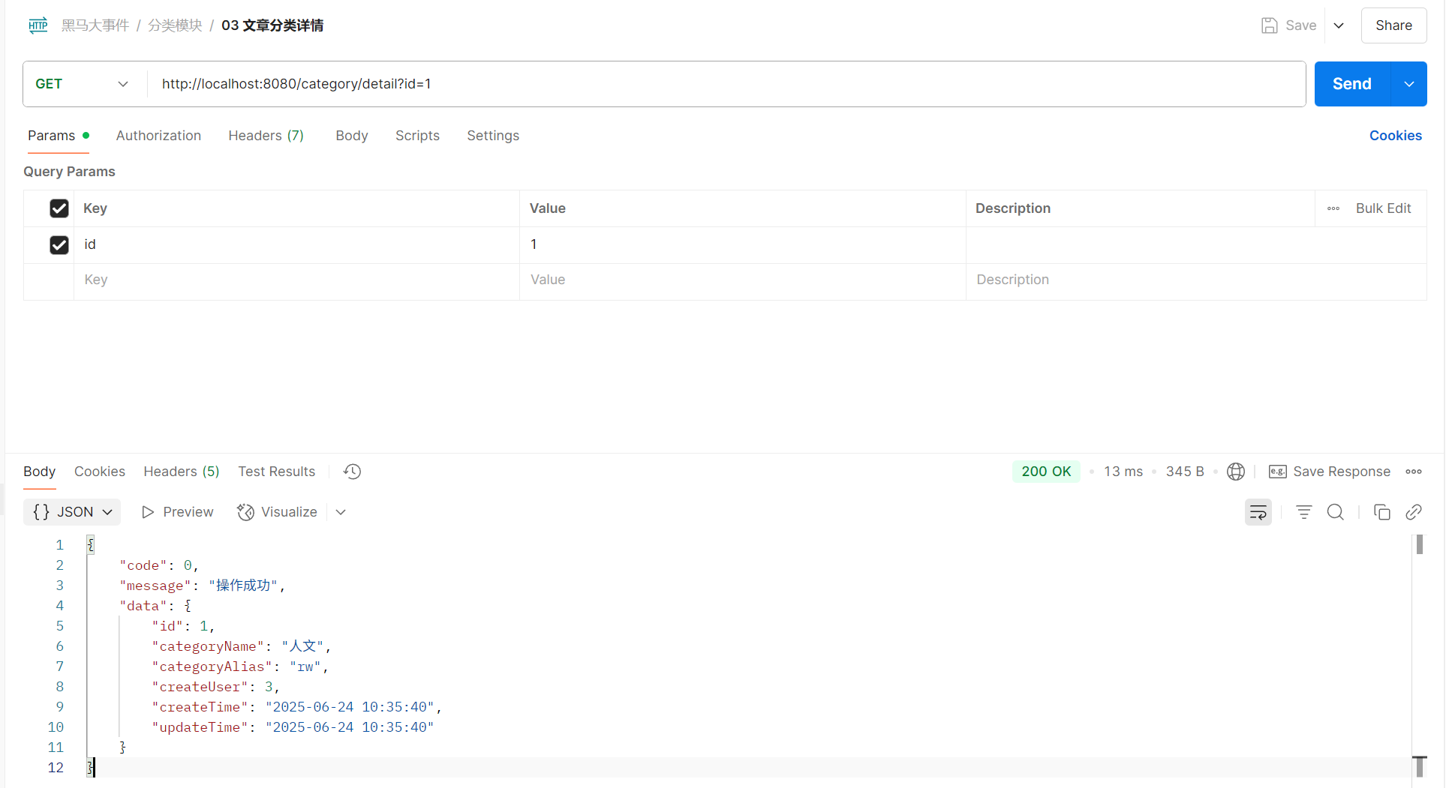Copy the response body to clipboard

1381,512
